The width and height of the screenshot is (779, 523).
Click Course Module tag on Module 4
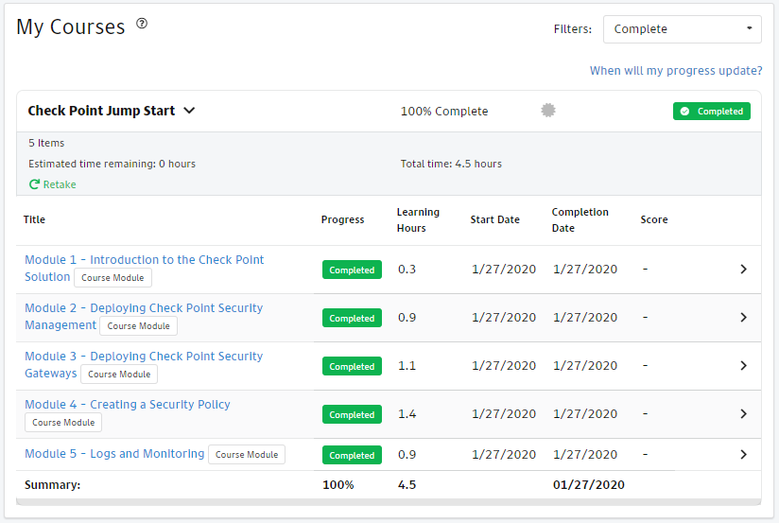63,423
